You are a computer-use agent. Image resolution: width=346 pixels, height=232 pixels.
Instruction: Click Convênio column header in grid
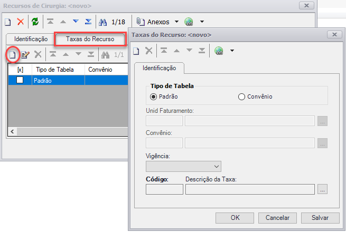click(106, 70)
